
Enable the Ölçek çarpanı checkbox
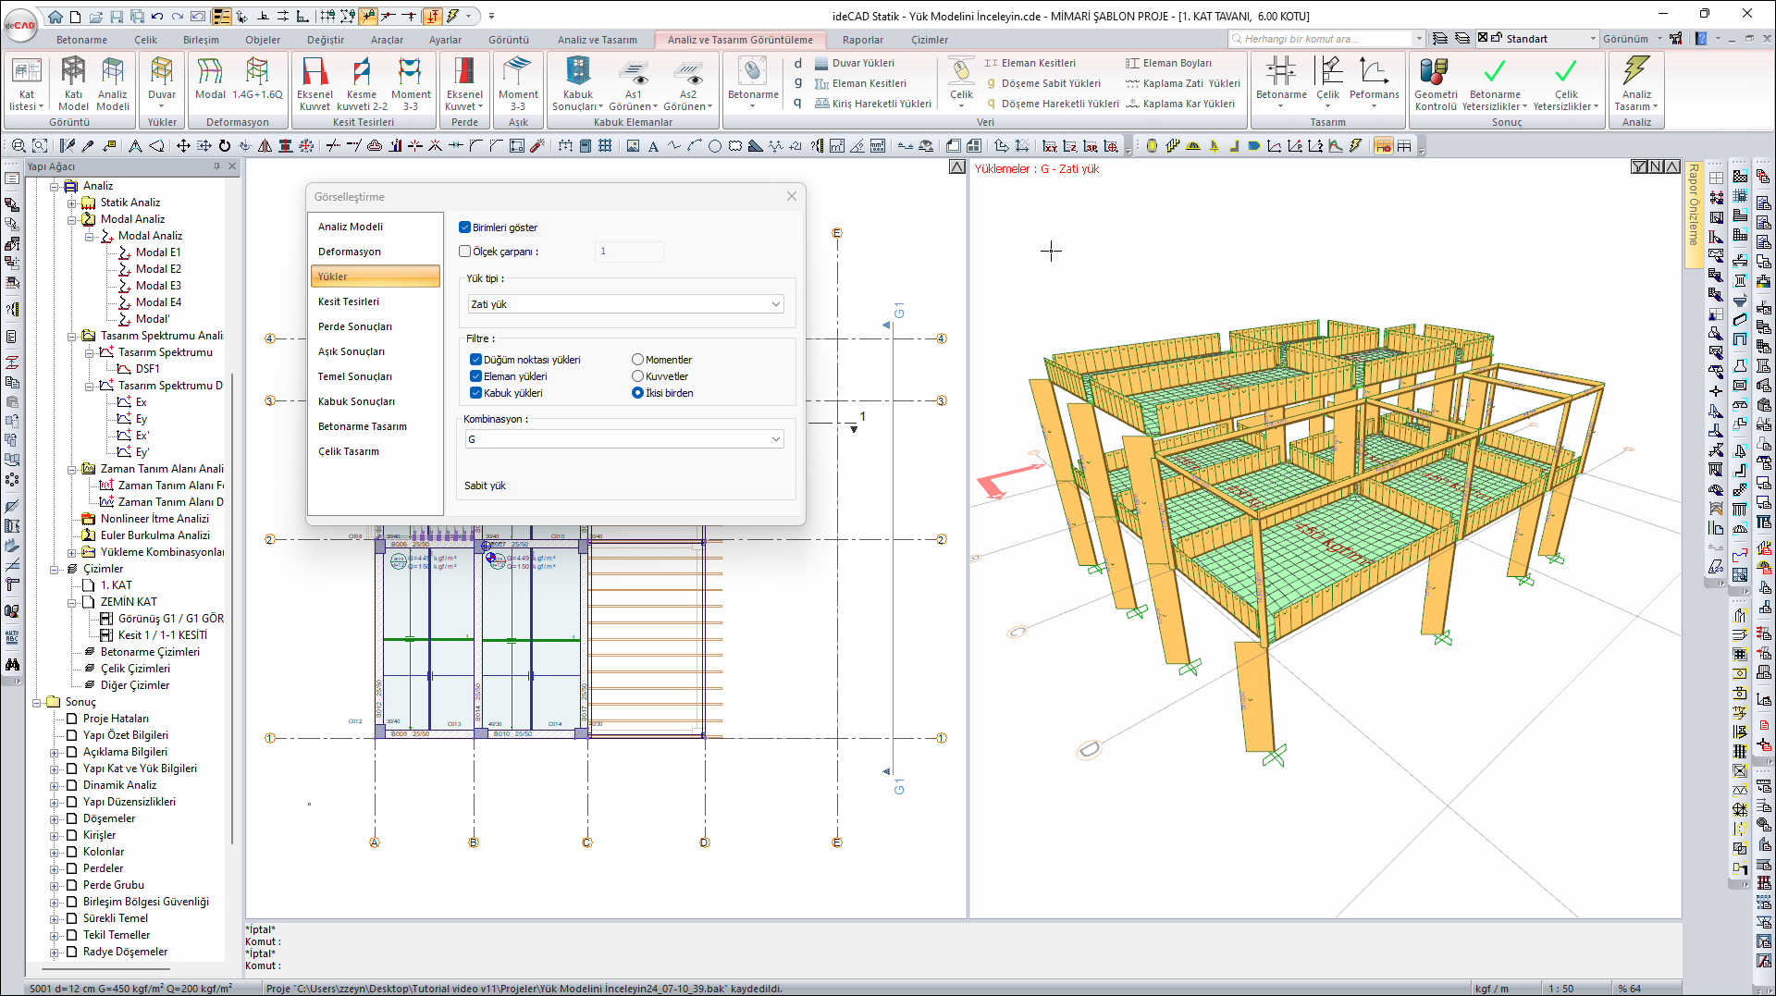[465, 252]
